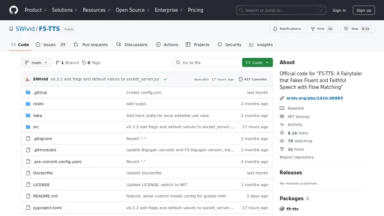384x216 pixels.
Task: Open the src folder
Action: (36, 127)
